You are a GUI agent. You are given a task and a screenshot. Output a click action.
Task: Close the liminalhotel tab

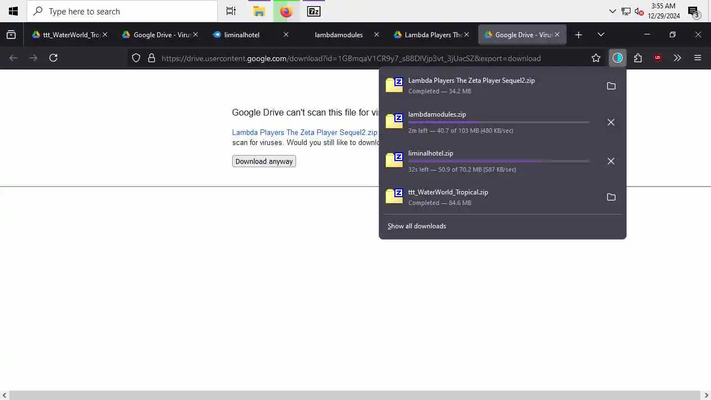tap(286, 34)
